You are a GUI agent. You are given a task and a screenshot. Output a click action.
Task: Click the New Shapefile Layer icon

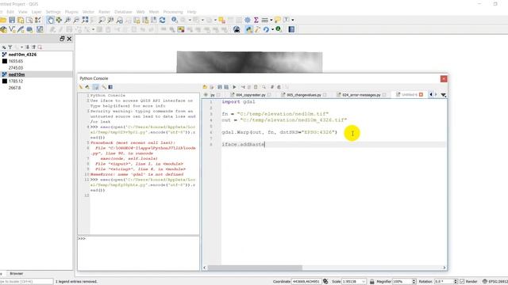pyautogui.click(x=13, y=30)
